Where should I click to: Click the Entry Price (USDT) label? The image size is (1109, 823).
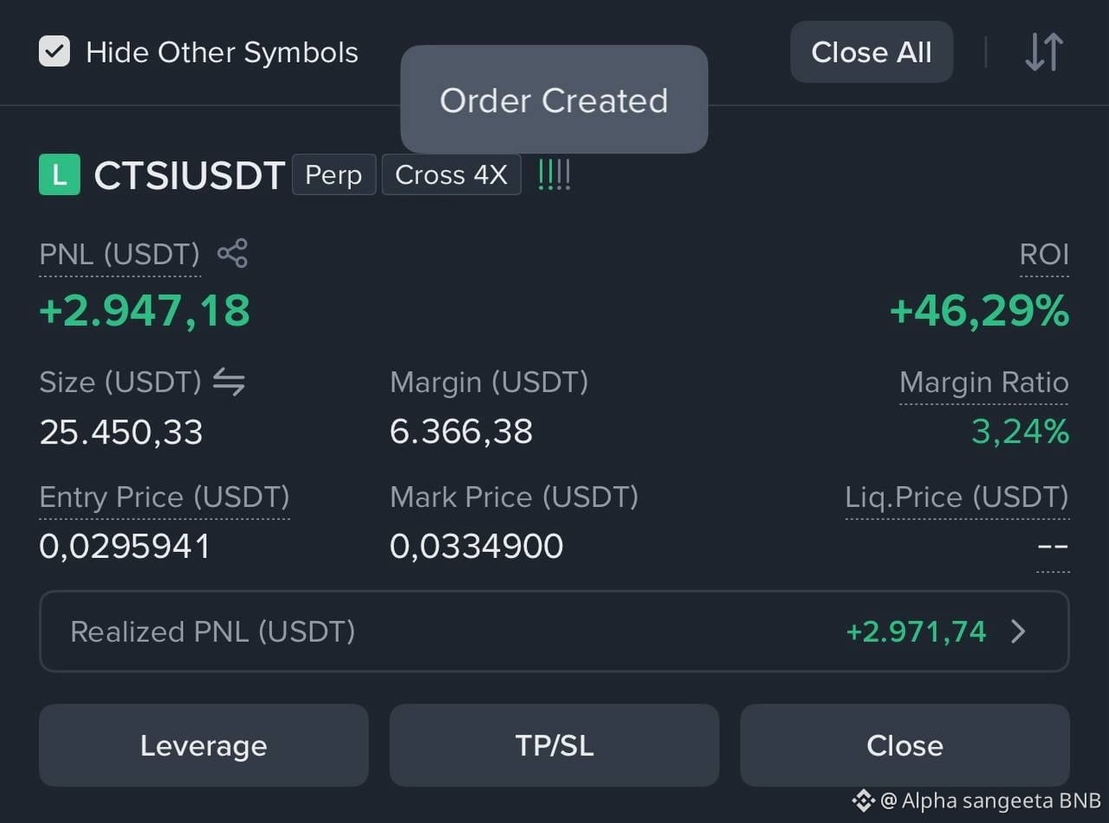click(x=165, y=497)
